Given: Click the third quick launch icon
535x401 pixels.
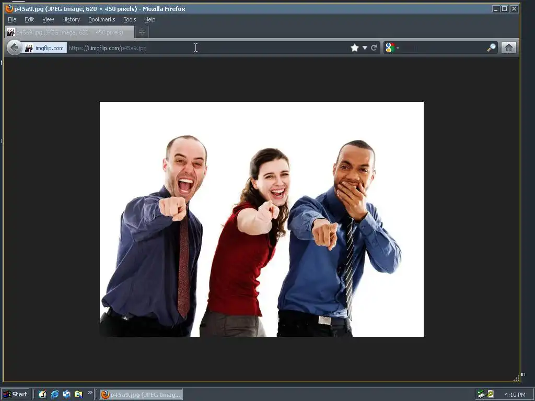Looking at the screenshot, I should coord(66,394).
